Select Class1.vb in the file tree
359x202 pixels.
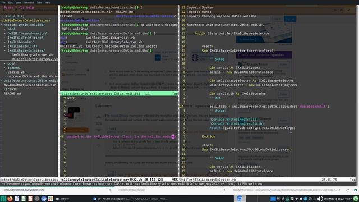pyautogui.click(x=16, y=72)
